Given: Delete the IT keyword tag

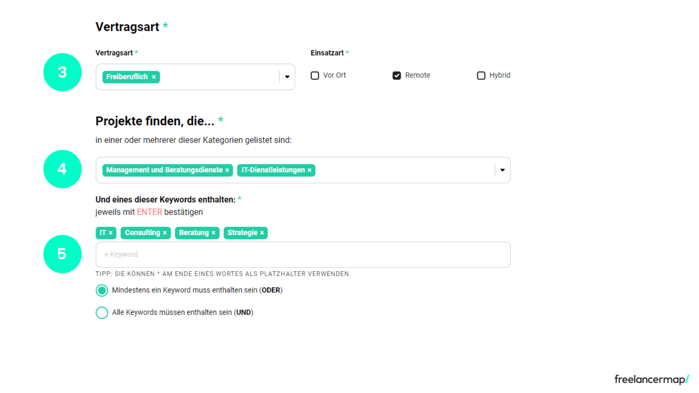Looking at the screenshot, I should tap(111, 233).
